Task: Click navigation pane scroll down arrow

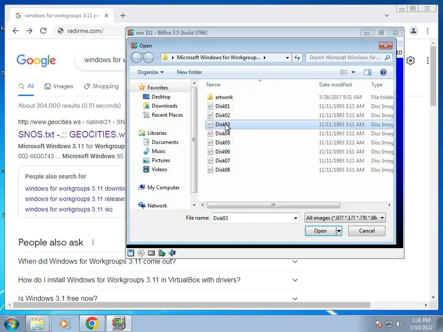Action: pos(194,205)
